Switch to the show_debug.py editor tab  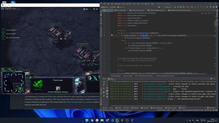pyautogui.click(x=120, y=10)
